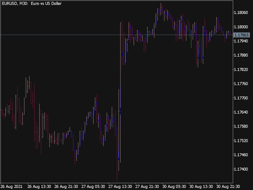Click the 1.17700 price scale label

click(x=241, y=98)
